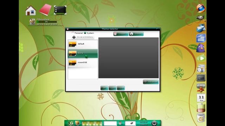Open the Filesystem drive icon

click(32, 22)
